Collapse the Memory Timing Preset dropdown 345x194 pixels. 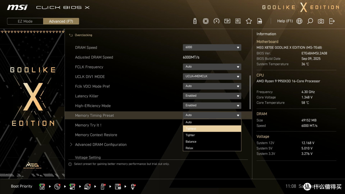(212, 115)
